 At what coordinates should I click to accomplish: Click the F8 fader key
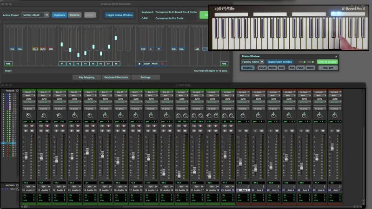tap(116, 64)
